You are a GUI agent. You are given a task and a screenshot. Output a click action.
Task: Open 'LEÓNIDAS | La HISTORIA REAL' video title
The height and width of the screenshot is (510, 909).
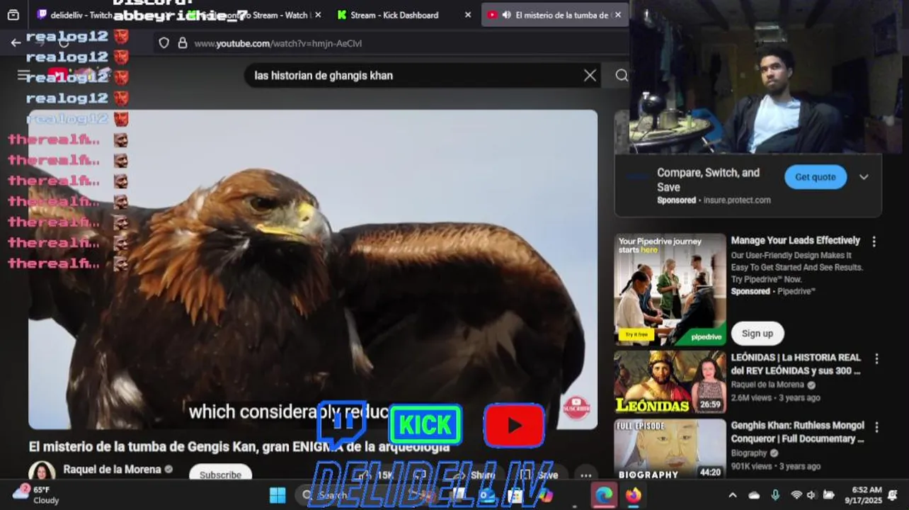click(796, 364)
